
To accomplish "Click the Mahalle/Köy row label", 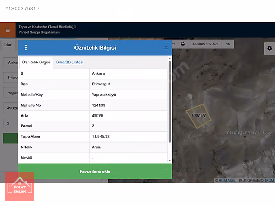I will [x=32, y=95].
